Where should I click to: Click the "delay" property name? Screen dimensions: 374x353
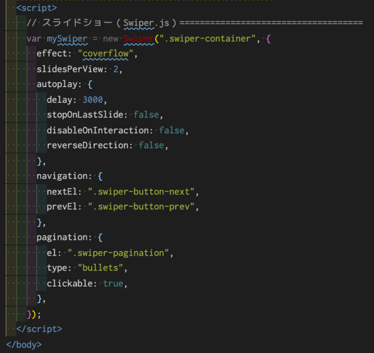pyautogui.click(x=59, y=100)
